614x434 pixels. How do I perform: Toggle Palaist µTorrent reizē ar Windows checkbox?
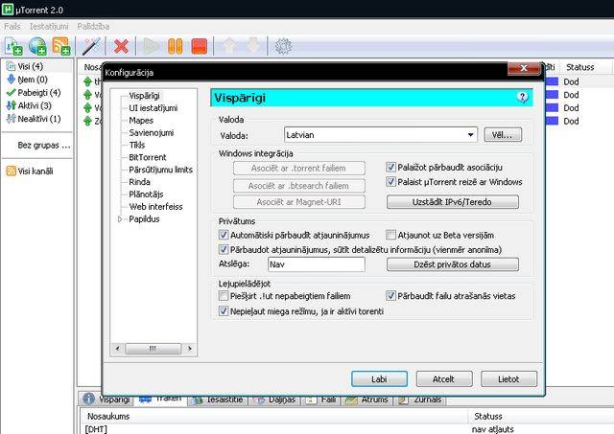pyautogui.click(x=390, y=182)
